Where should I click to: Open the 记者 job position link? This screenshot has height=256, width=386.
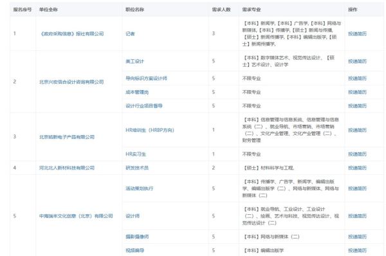click(x=130, y=33)
